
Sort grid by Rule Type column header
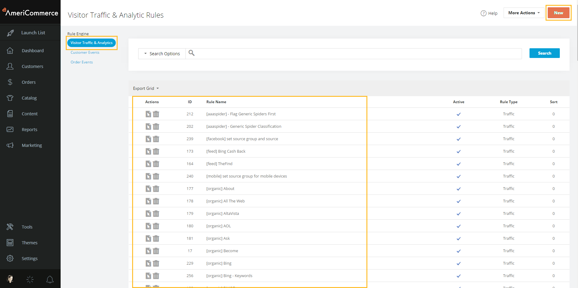[509, 102]
